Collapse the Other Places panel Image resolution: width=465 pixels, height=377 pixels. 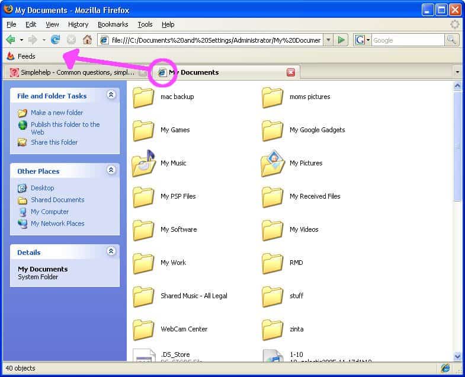pos(111,170)
